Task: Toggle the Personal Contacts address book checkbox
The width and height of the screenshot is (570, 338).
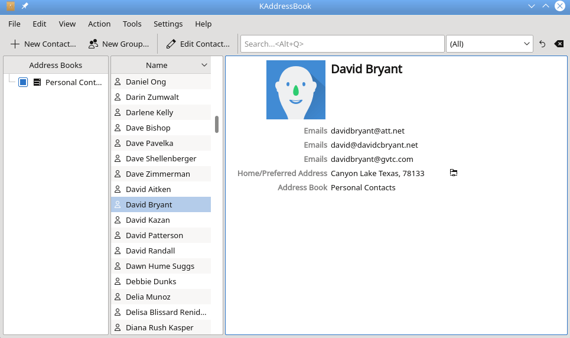Action: click(x=23, y=82)
